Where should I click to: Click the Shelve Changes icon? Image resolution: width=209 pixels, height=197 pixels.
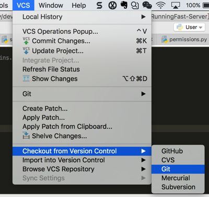[x=26, y=136]
